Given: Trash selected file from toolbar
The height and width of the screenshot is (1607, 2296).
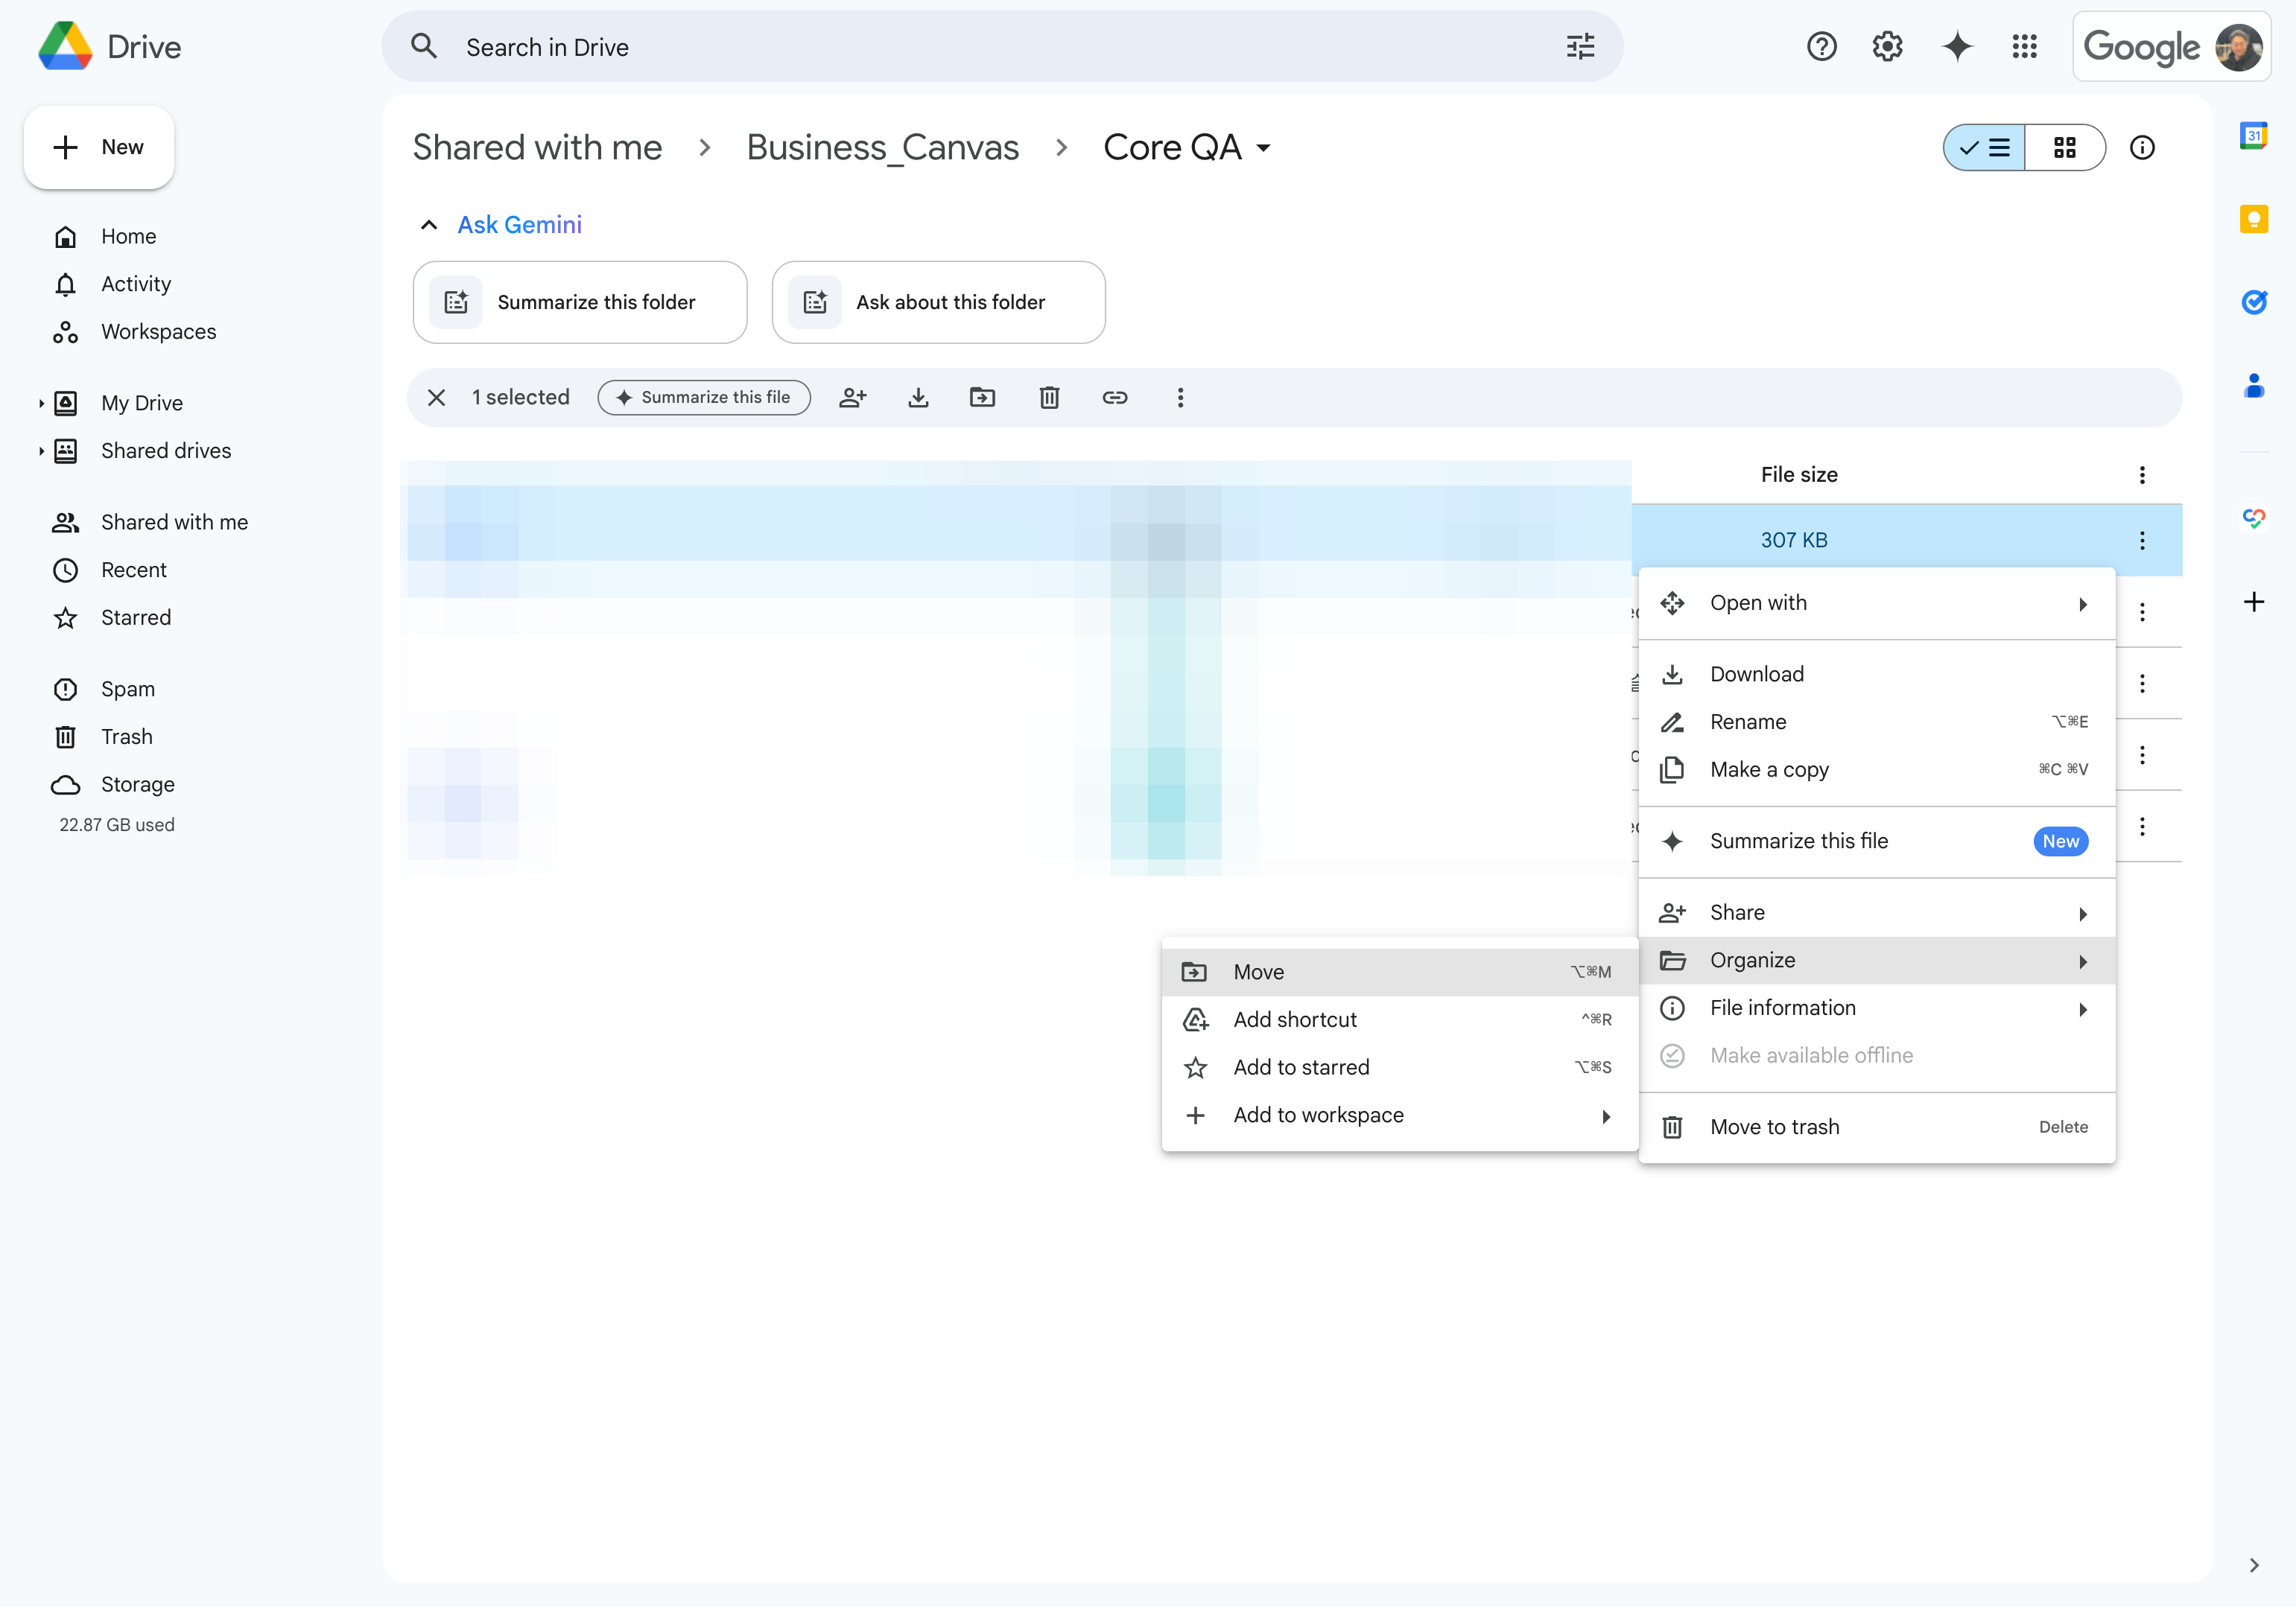Looking at the screenshot, I should click(1049, 398).
